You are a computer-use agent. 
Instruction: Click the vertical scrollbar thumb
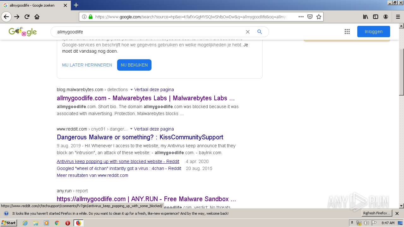click(401, 72)
